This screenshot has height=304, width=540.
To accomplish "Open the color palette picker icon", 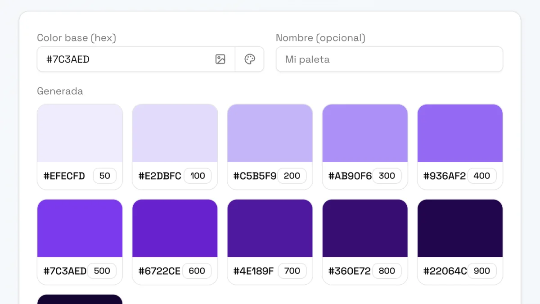I will click(250, 59).
